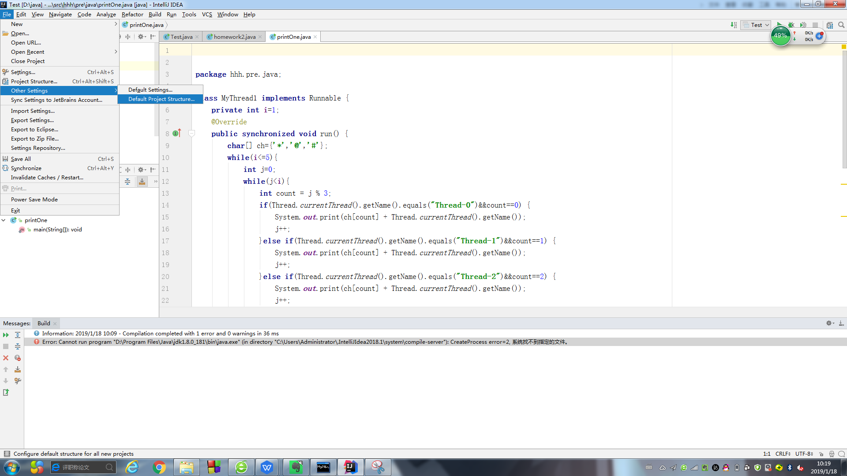Image resolution: width=847 pixels, height=476 pixels.
Task: Open Messages panel gear settings dropdown
Action: pos(830,323)
